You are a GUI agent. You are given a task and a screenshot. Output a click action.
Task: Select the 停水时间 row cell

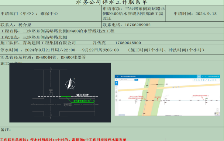(112, 50)
